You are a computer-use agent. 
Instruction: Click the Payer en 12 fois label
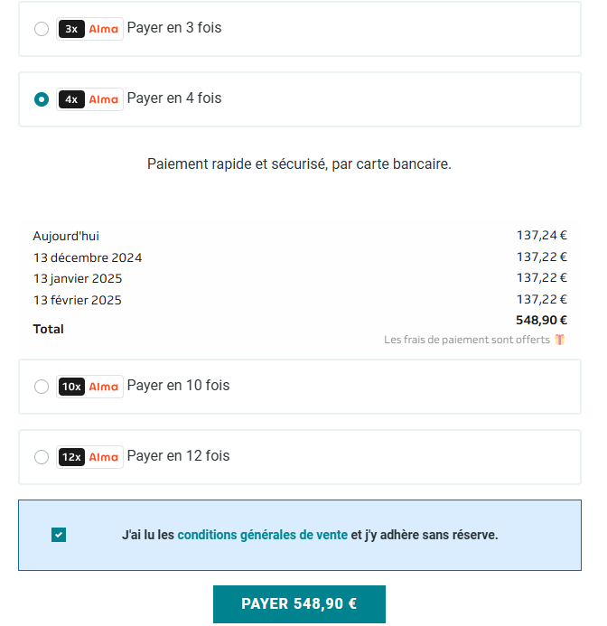pos(178,456)
